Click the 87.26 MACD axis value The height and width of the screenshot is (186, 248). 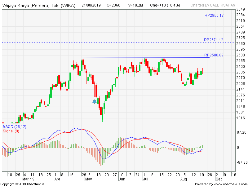point(242,132)
